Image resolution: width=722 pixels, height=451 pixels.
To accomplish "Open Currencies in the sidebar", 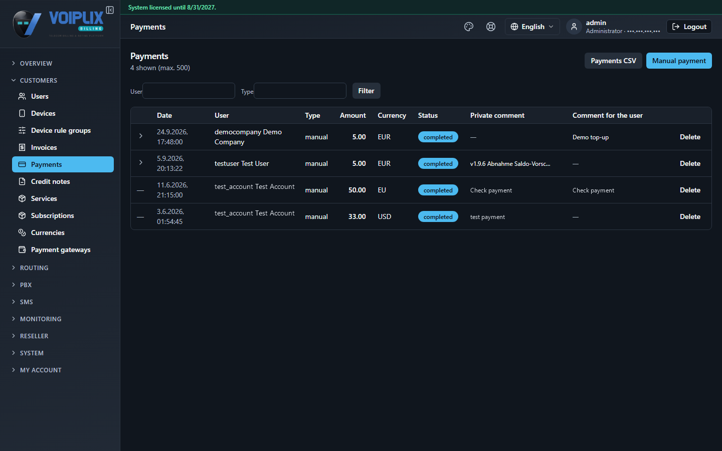I will pos(63,233).
